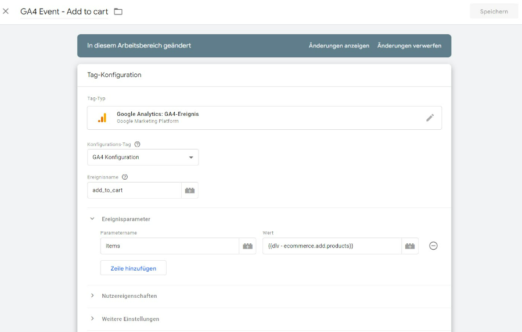Click the In diesem Arbeitsbereich geändert text

click(x=139, y=46)
